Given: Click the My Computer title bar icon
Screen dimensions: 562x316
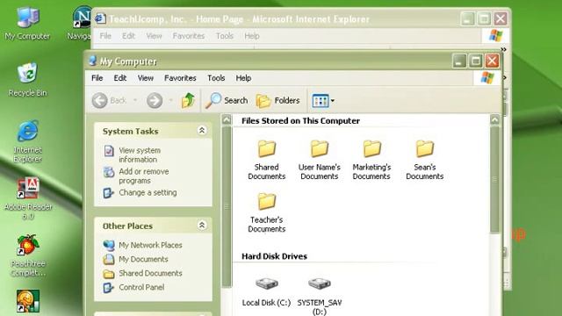Looking at the screenshot, I should [x=93, y=61].
